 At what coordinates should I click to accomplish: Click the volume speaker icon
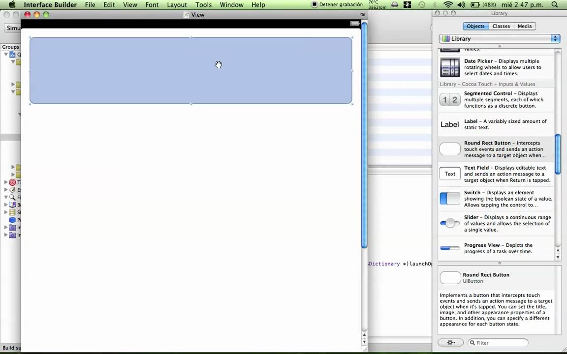[461, 5]
